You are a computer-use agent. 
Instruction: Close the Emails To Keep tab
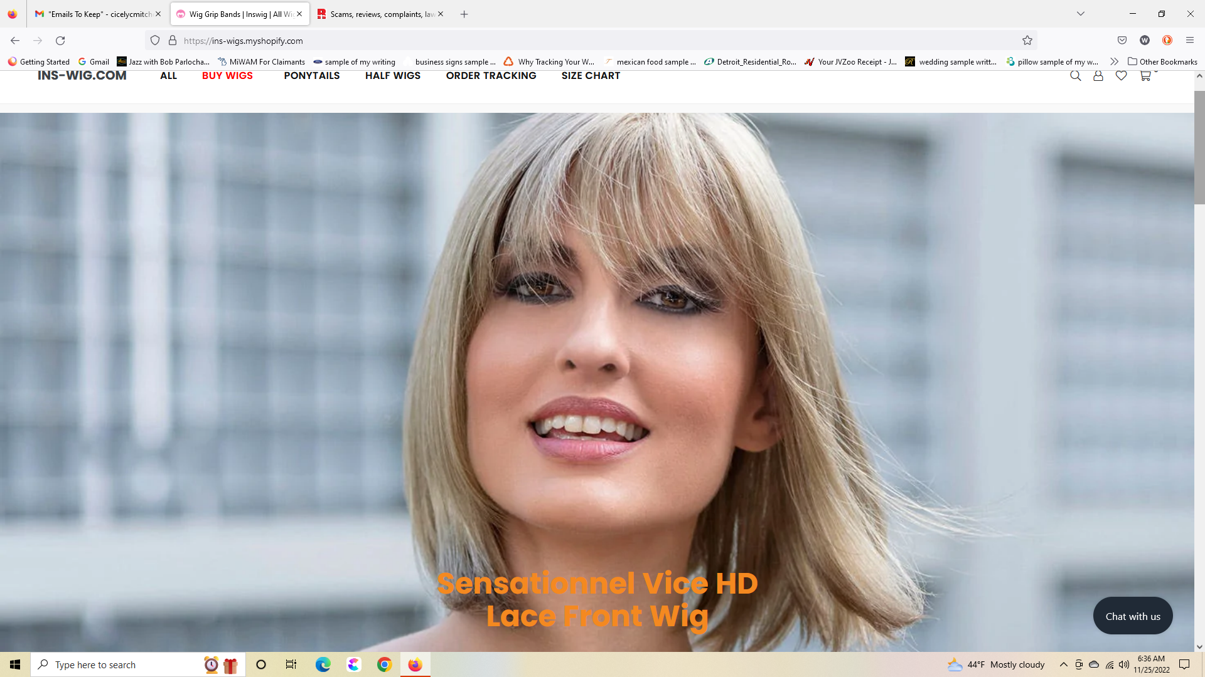[x=158, y=14]
